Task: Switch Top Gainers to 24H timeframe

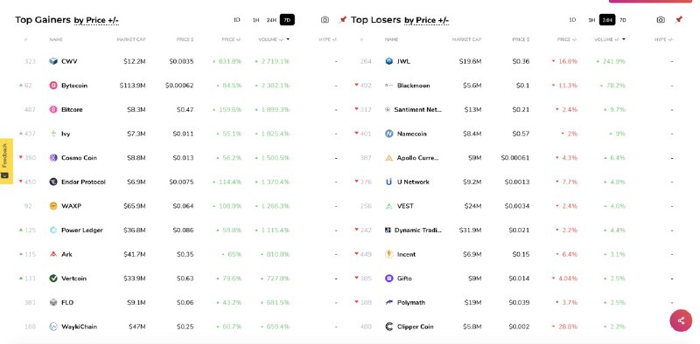Action: [x=271, y=20]
